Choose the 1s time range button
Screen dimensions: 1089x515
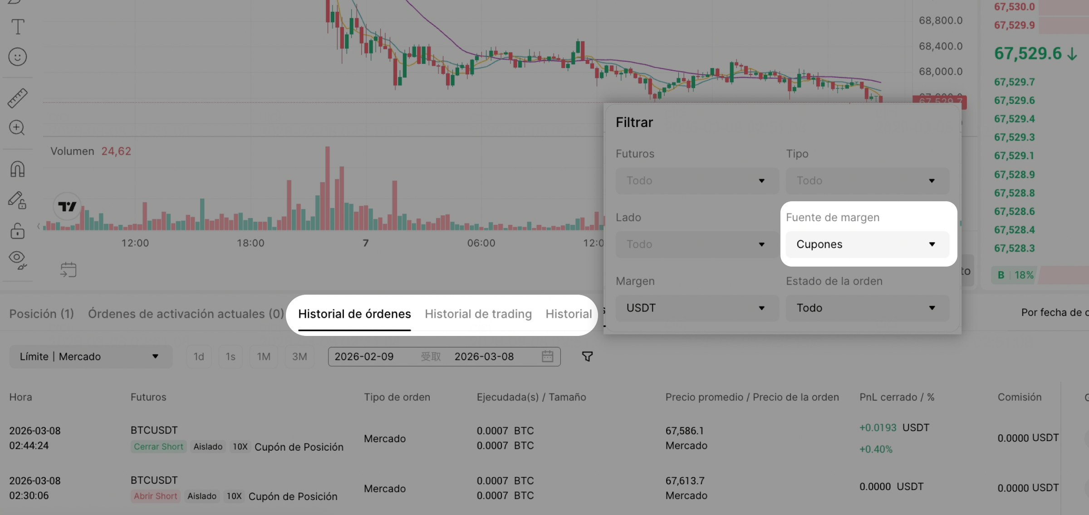(231, 357)
